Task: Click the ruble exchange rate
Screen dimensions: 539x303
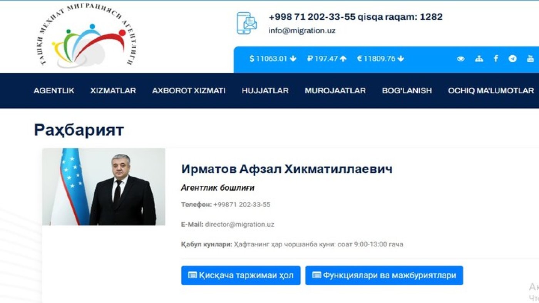Action: coord(327,59)
